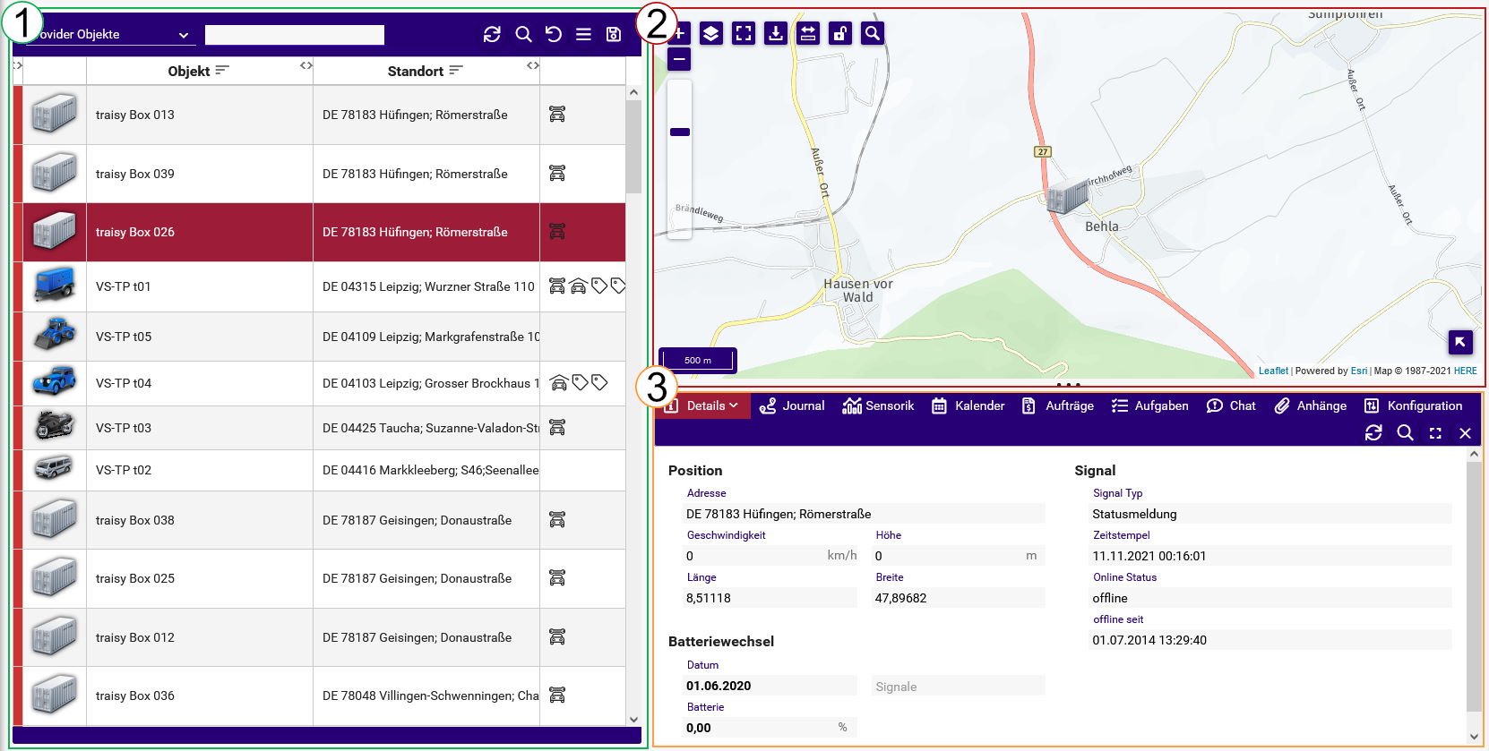Image resolution: width=1489 pixels, height=751 pixels.
Task: Click the magnifier search icon on the map
Action: point(872,34)
